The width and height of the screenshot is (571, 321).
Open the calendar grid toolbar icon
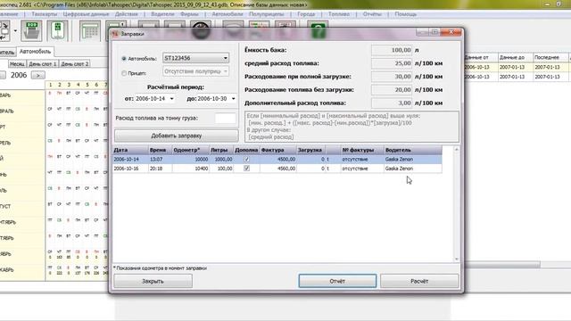click(90, 32)
